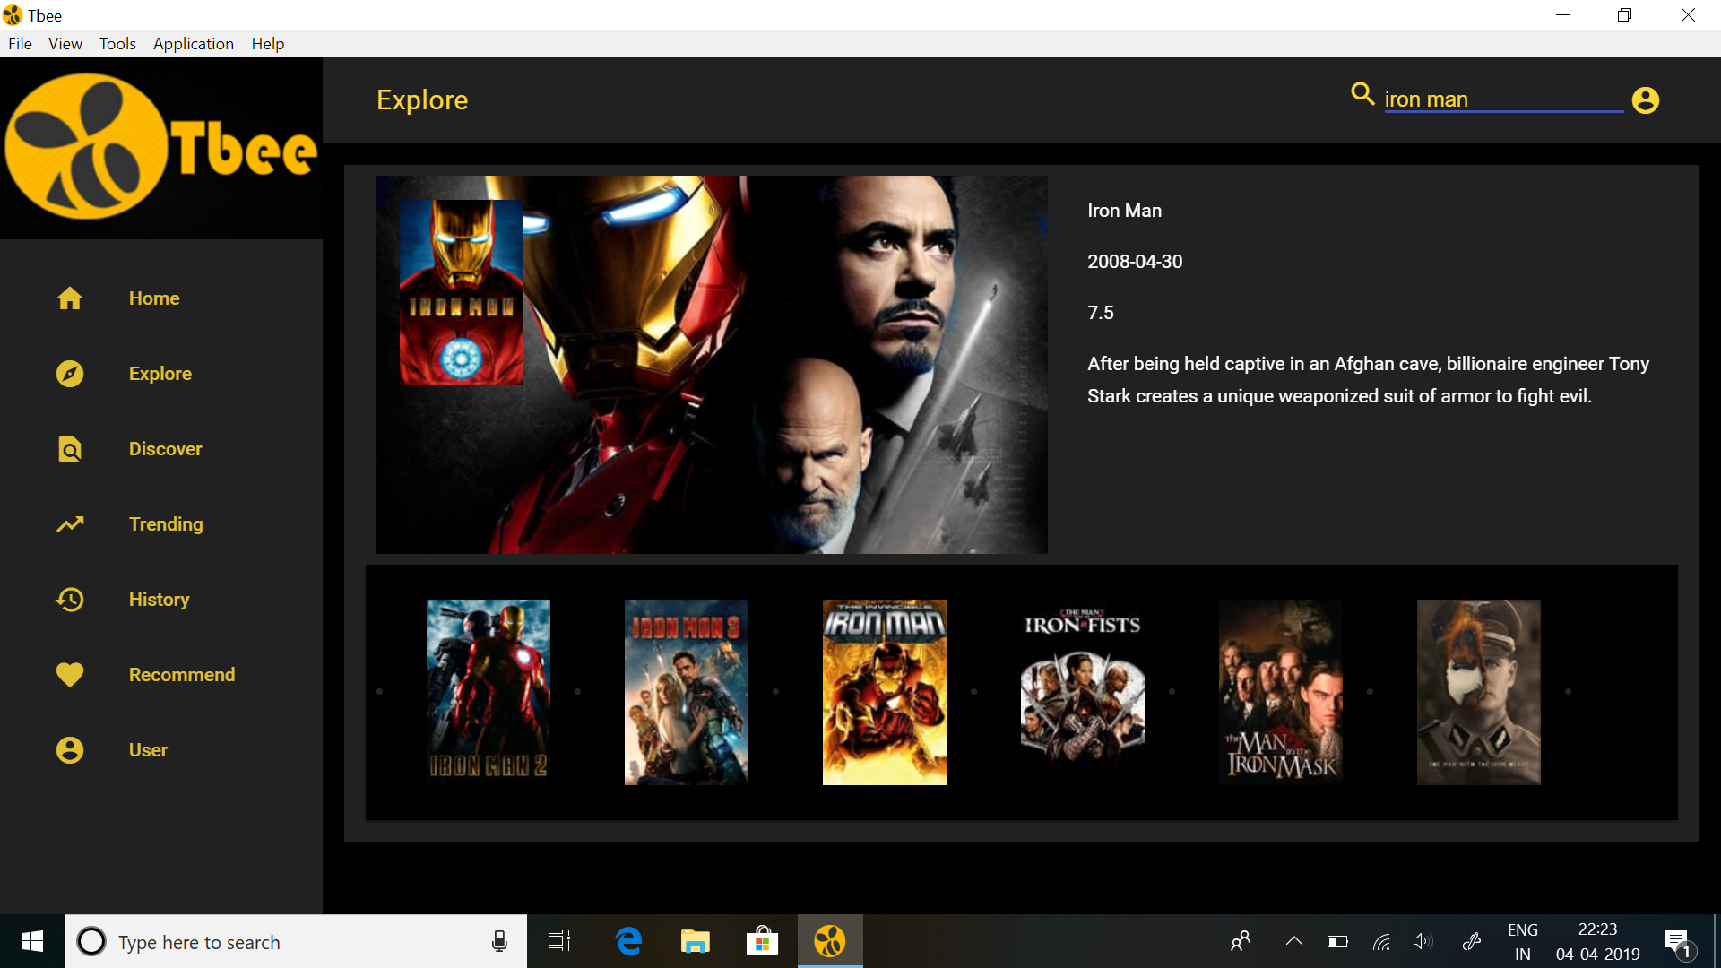Viewport: 1721px width, 968px height.
Task: Click the rating value '7.5'
Action: point(1101,313)
